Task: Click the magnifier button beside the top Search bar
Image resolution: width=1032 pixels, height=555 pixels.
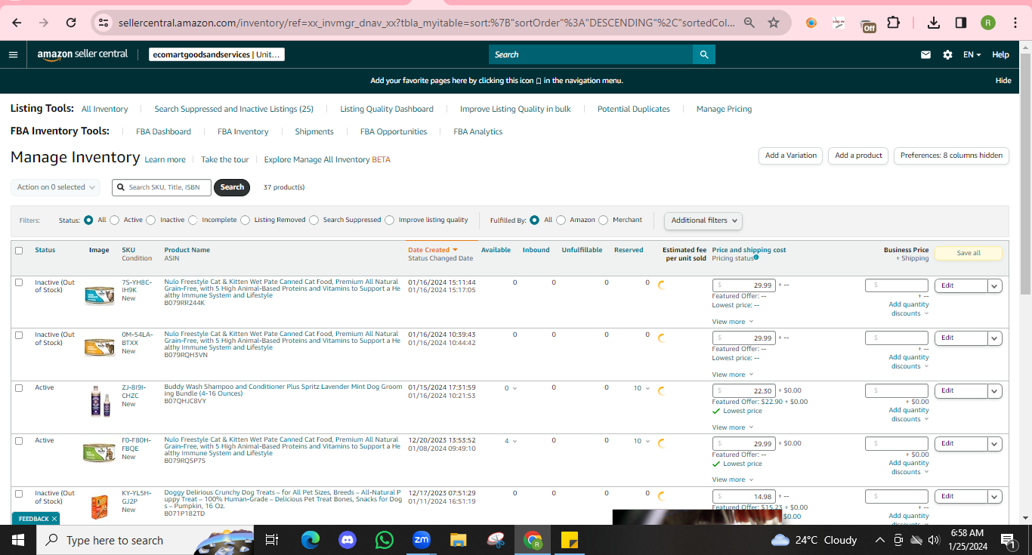Action: 704,54
